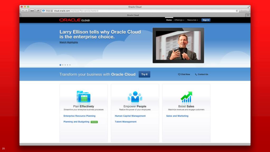Open Contact Us link

[201, 74]
